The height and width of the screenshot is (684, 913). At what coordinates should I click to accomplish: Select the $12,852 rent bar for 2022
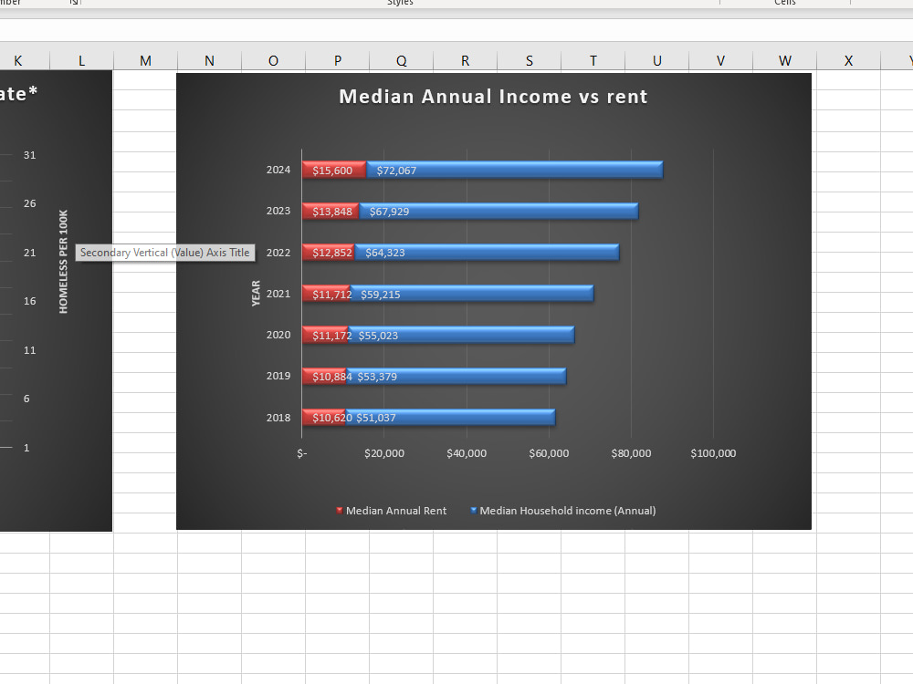[x=329, y=253]
